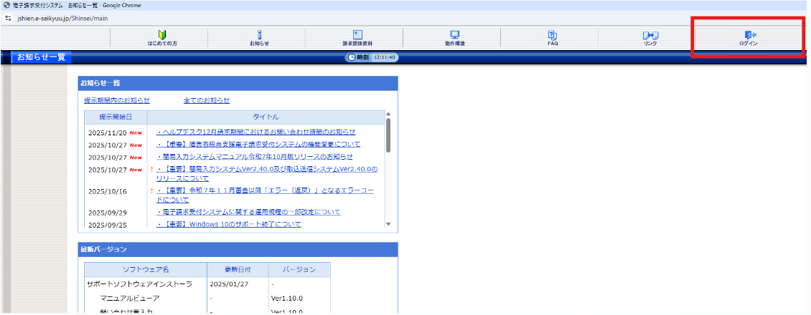Open the 簡易入力システムマニュアル release notice
The width and height of the screenshot is (811, 315).
[x=255, y=156]
